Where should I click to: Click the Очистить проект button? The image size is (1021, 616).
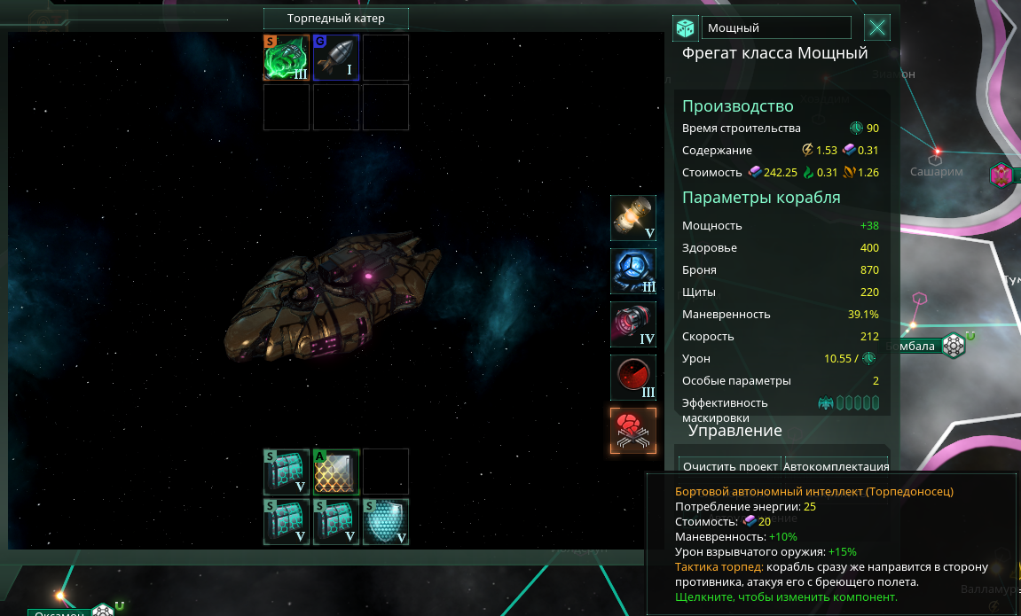[730, 465]
